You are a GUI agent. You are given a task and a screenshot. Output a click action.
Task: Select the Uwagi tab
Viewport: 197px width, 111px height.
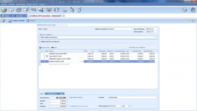tap(62, 94)
